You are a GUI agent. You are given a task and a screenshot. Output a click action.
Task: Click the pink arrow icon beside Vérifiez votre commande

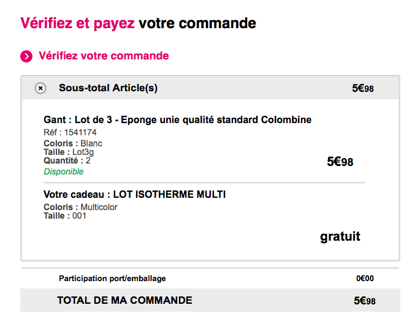coord(26,56)
